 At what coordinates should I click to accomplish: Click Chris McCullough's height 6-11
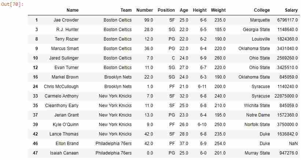coord(202,87)
